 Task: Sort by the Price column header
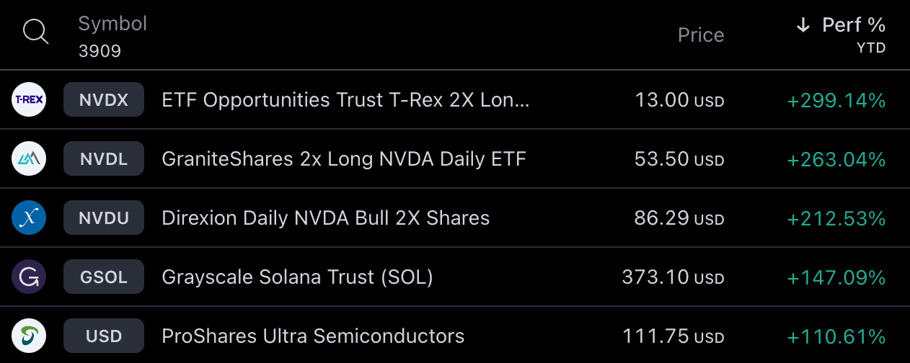[x=701, y=35]
